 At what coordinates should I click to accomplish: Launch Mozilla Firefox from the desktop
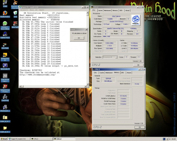pyautogui.click(x=5, y=14)
